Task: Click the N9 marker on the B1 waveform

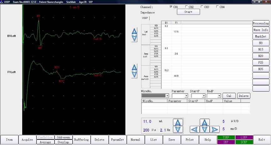Action: 38,16
